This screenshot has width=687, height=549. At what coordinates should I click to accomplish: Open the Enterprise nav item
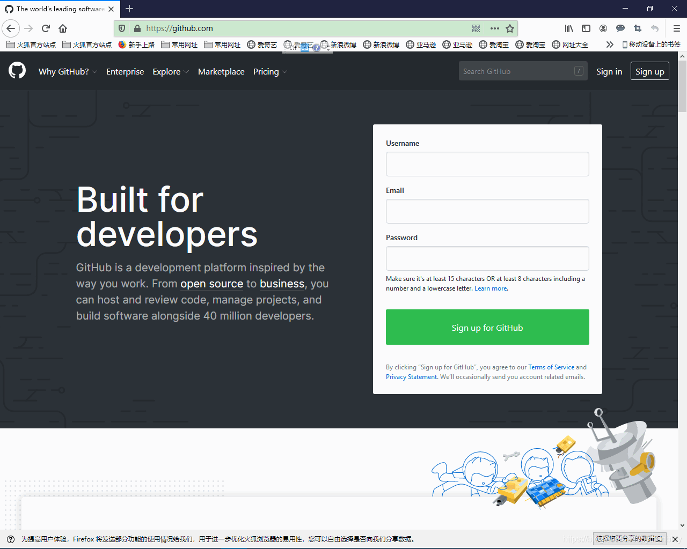click(125, 71)
